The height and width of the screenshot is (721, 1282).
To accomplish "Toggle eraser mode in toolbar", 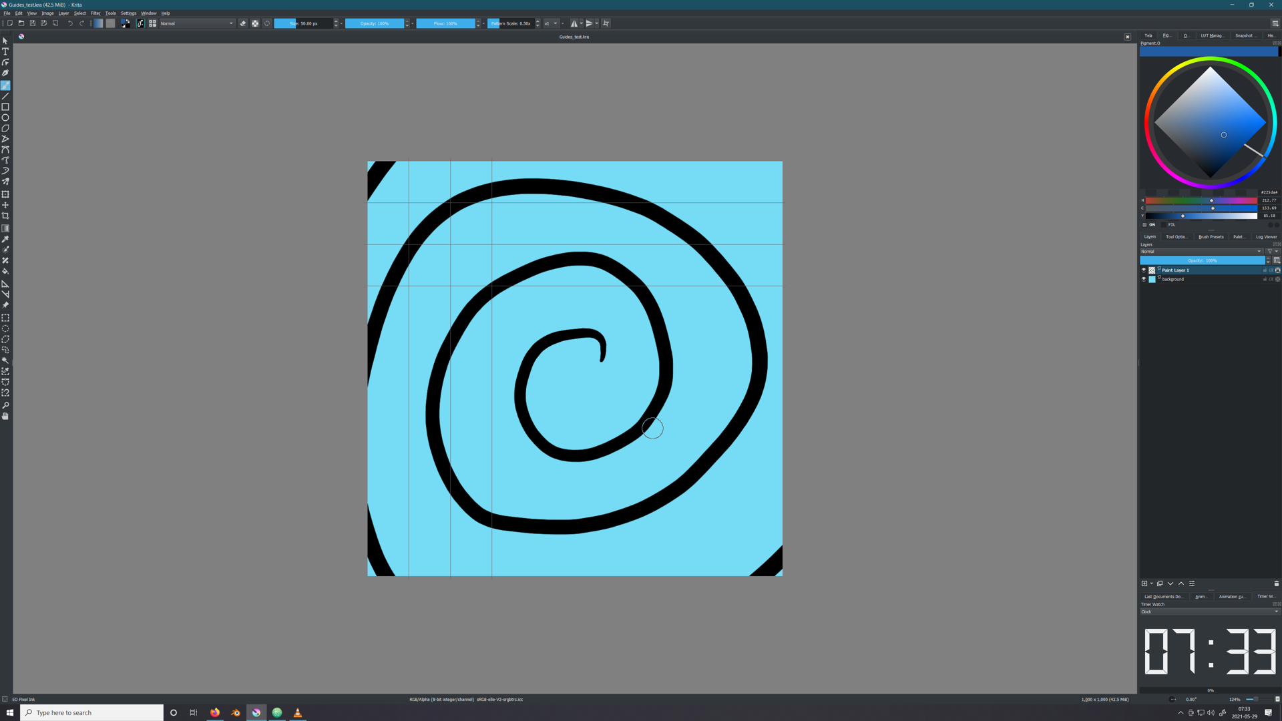I will [x=243, y=23].
